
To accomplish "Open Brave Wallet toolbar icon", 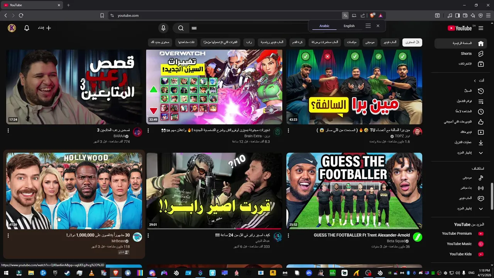I will (465, 15).
